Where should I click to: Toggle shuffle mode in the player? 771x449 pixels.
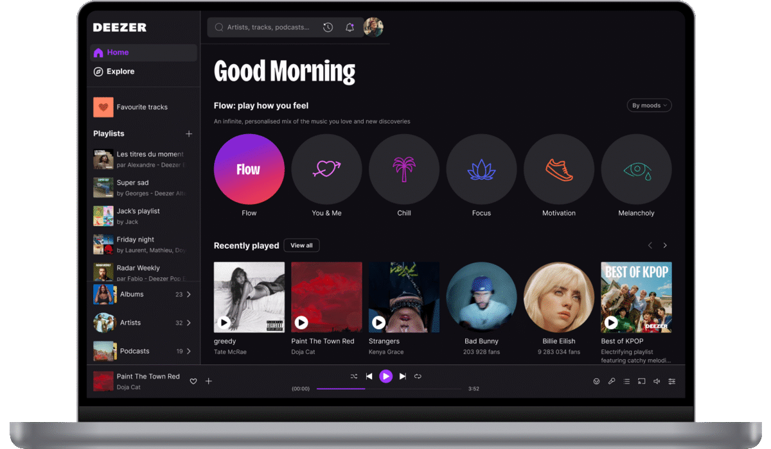(x=354, y=377)
